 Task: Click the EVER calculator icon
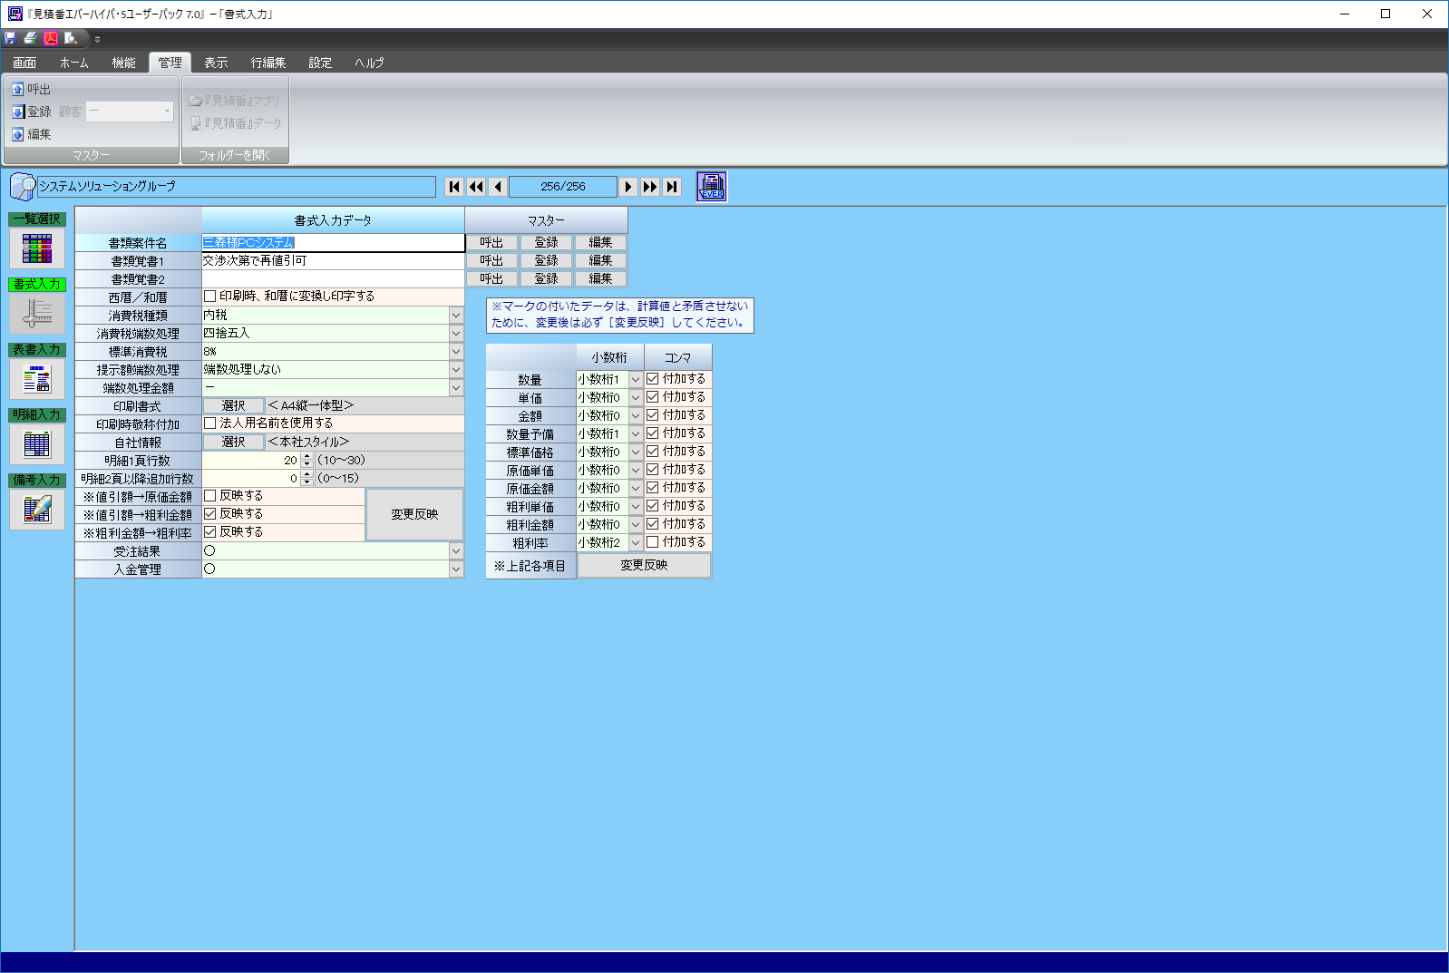712,186
